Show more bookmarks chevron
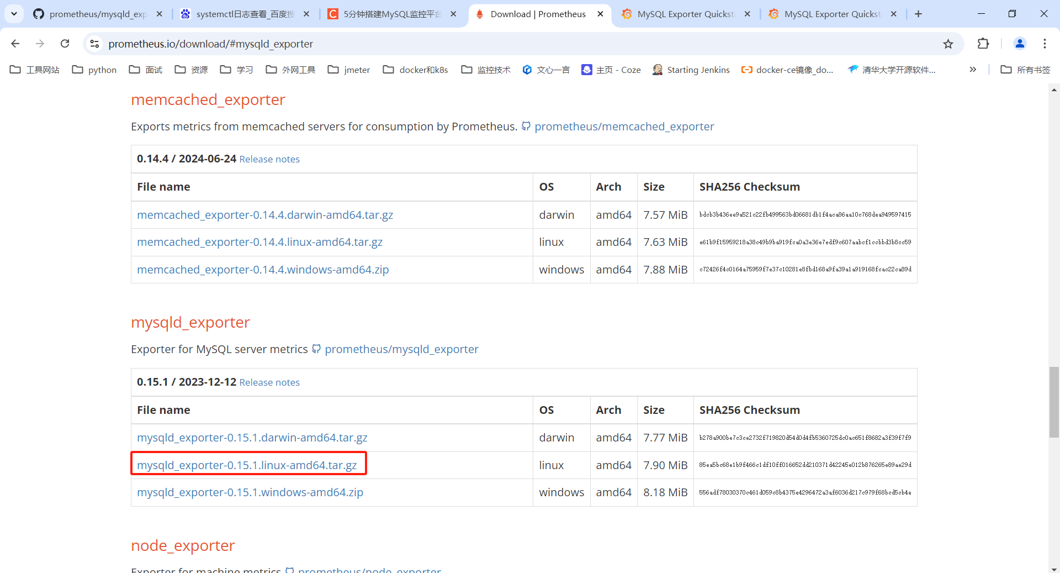 (x=973, y=70)
